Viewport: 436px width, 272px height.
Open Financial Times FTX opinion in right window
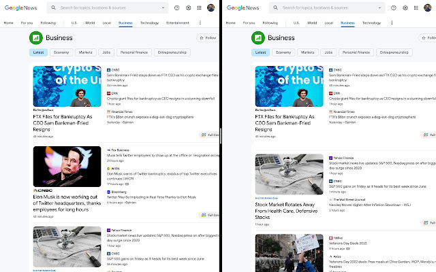[x=373, y=117]
